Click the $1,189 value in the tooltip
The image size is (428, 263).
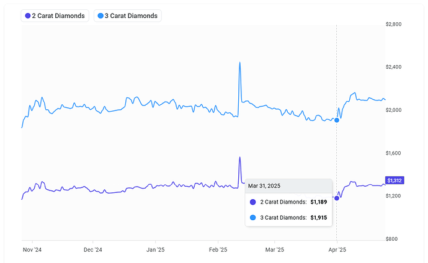pos(319,202)
